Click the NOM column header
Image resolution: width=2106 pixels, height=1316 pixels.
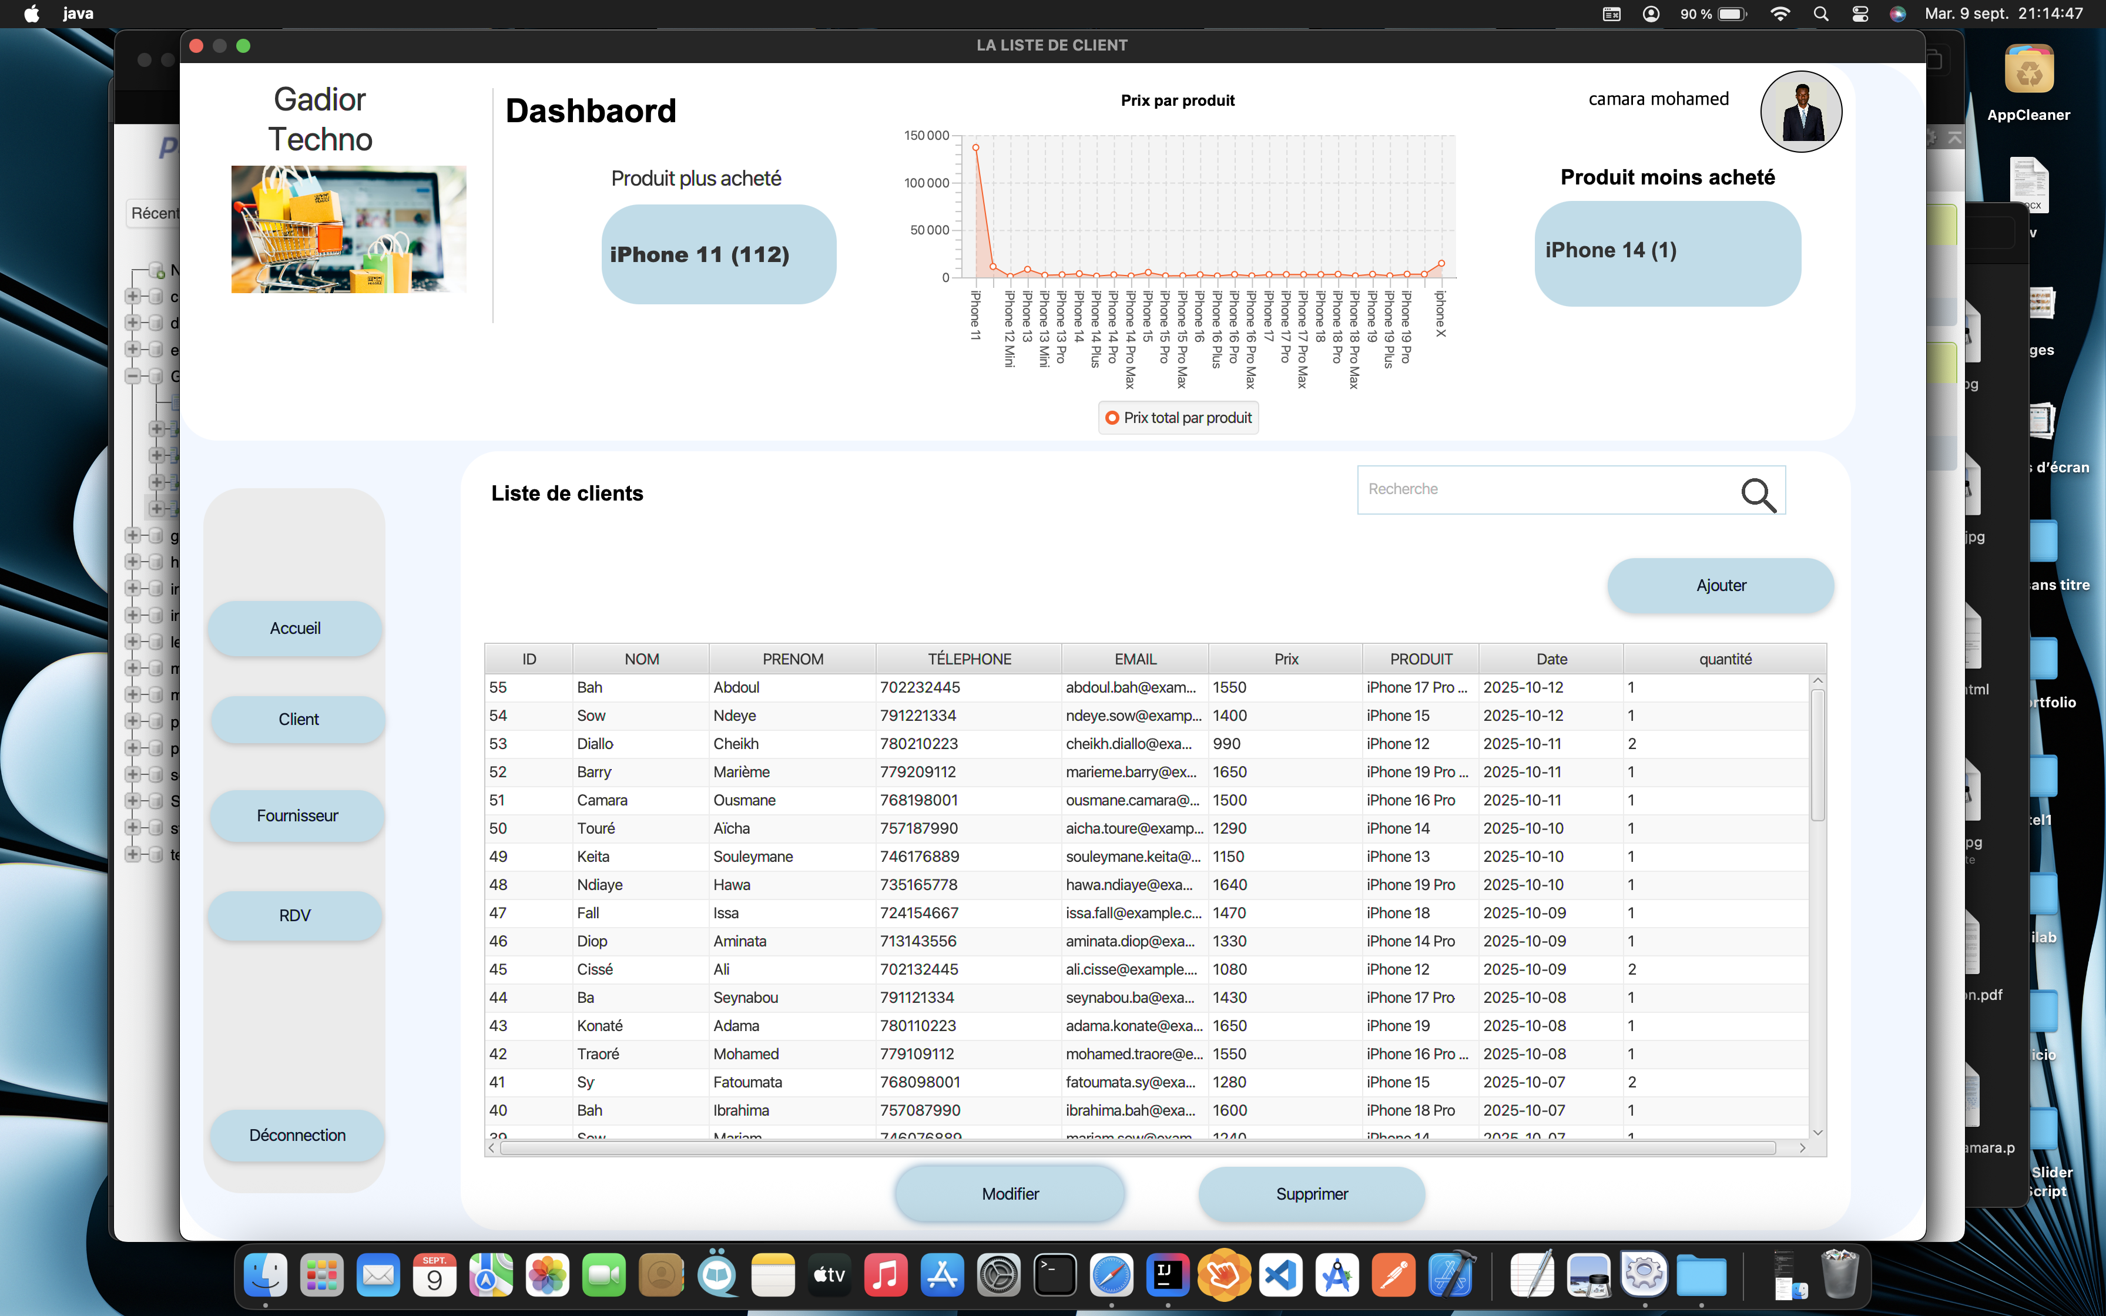641,659
